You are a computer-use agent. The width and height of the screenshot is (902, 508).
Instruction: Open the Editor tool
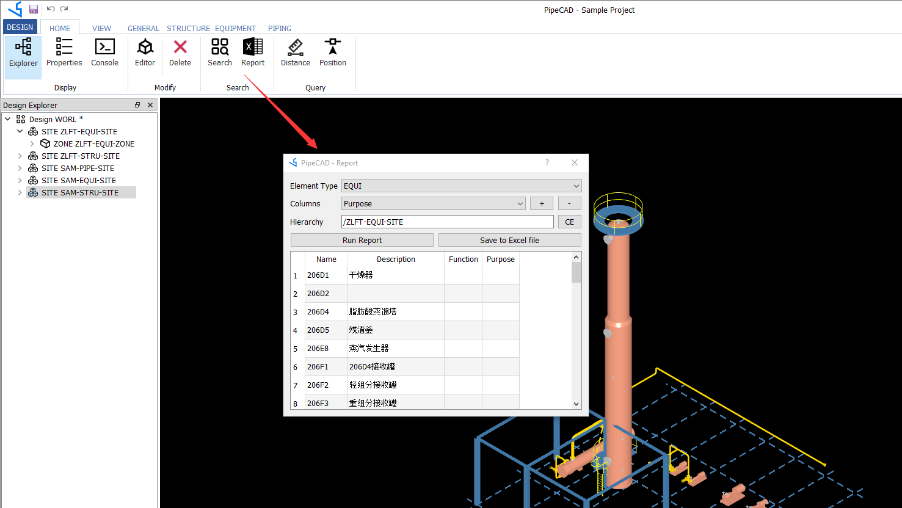coord(145,53)
